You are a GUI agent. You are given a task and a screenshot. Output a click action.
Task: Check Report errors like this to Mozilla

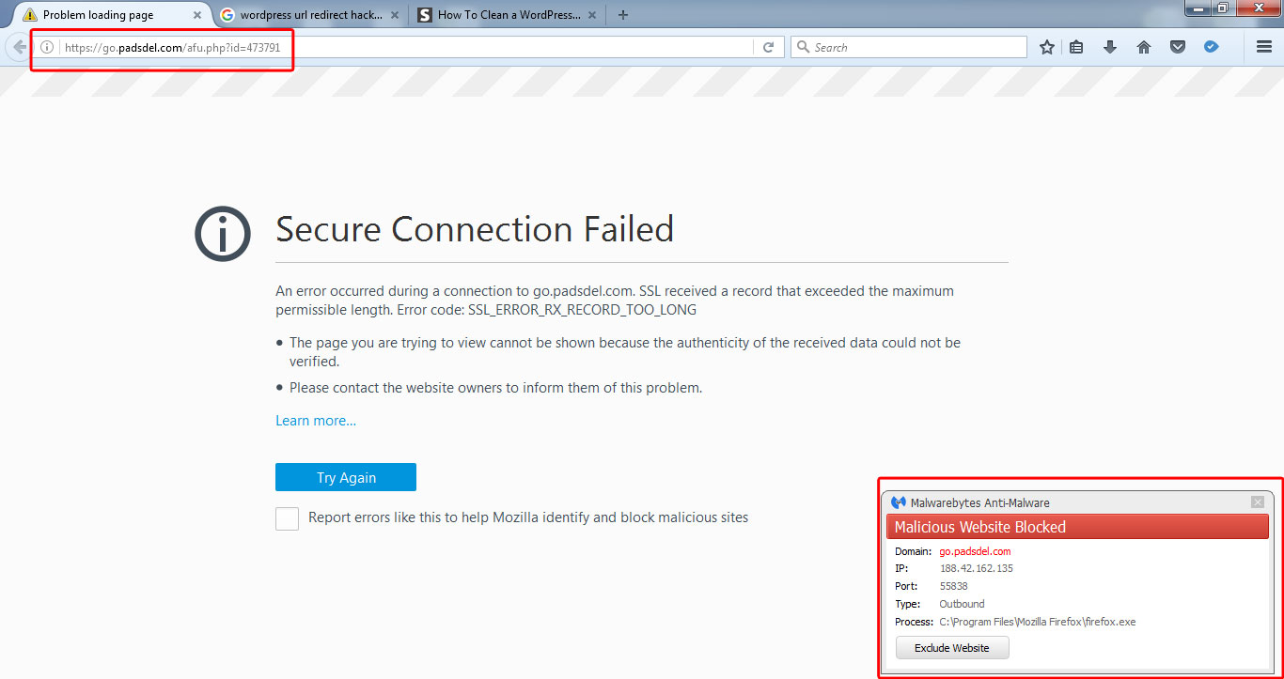pyautogui.click(x=287, y=518)
